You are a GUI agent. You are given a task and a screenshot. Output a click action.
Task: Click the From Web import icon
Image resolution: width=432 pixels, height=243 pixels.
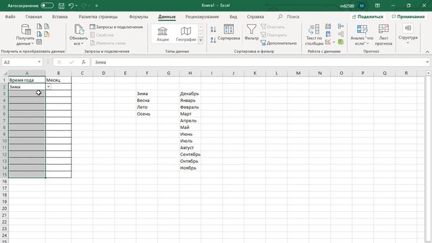tap(39, 34)
